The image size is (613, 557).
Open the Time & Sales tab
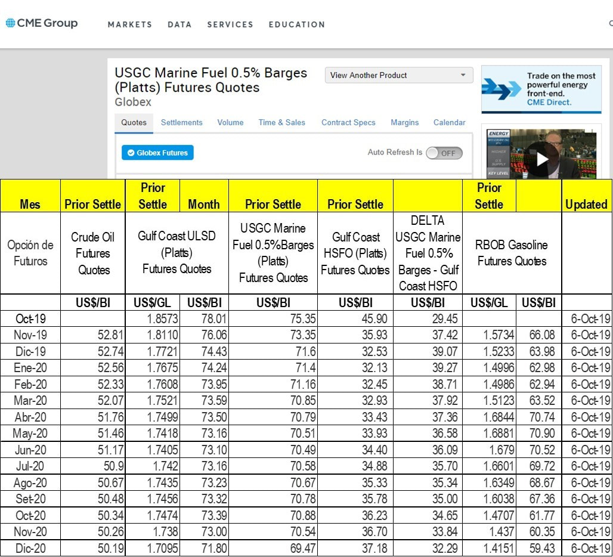(281, 123)
